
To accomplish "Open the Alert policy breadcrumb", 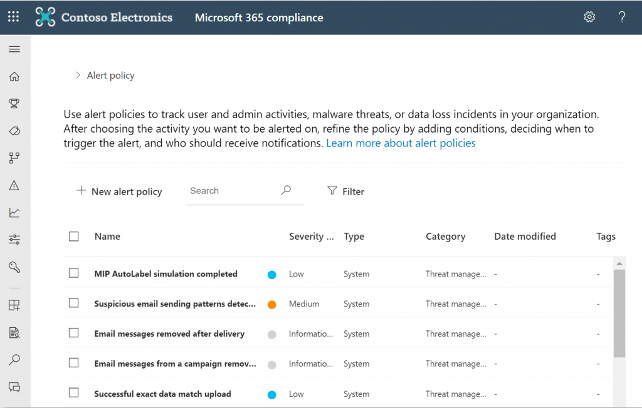I will [x=110, y=76].
